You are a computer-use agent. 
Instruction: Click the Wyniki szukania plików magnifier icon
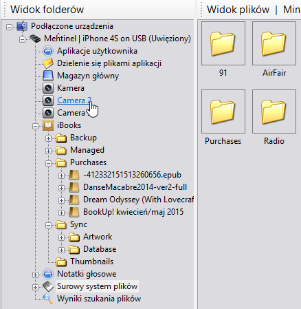(x=48, y=299)
